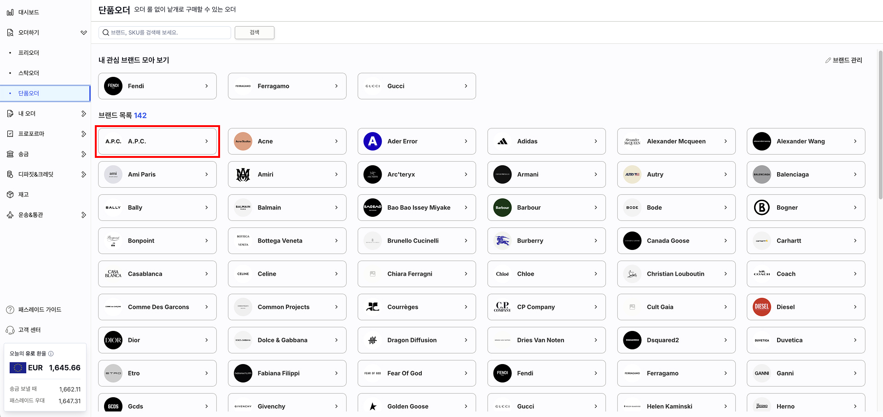Open the 프리오더 menu item
Image resolution: width=883 pixels, height=417 pixels.
coord(29,53)
